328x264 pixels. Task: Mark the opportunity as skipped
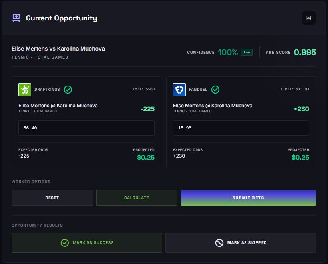pyautogui.click(x=241, y=243)
